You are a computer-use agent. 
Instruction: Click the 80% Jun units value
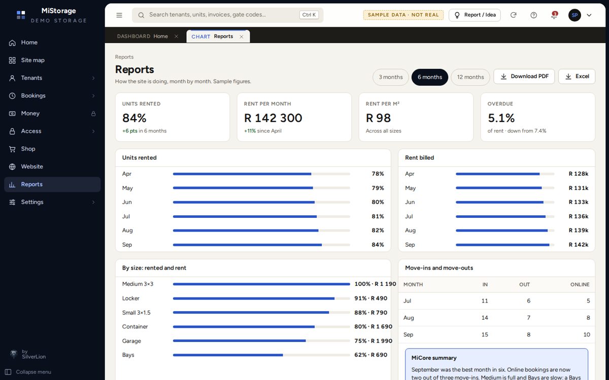tap(378, 202)
